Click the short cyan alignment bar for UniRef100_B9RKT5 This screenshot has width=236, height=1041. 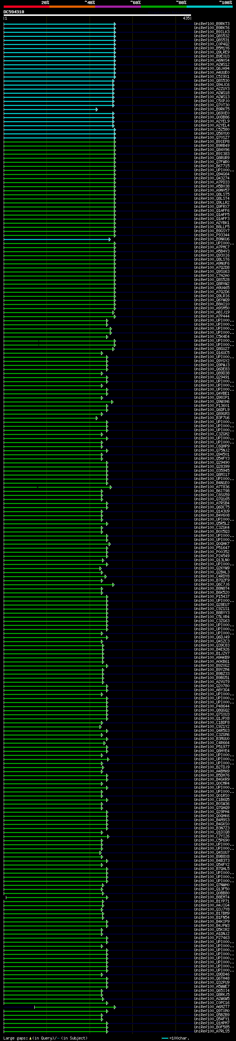[51, 110]
